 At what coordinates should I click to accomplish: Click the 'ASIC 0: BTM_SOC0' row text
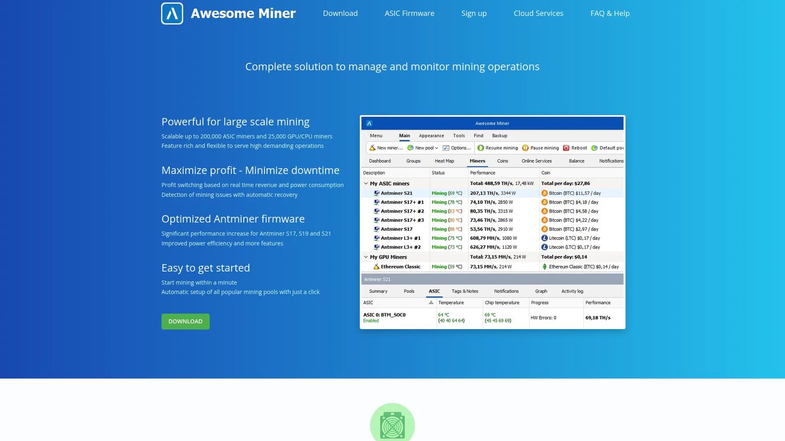click(384, 315)
